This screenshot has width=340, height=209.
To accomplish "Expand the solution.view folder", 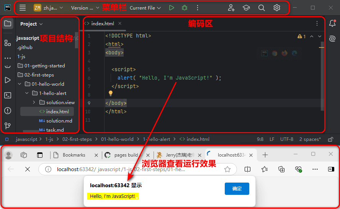I will (x=34, y=103).
